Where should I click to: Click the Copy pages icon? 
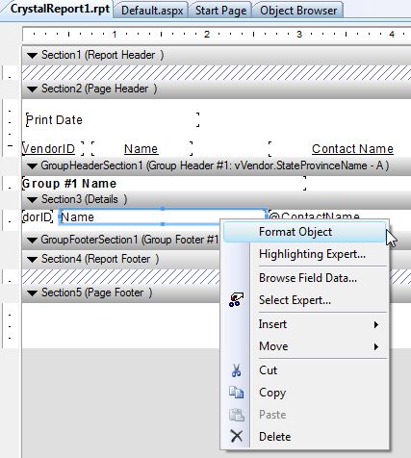(236, 393)
